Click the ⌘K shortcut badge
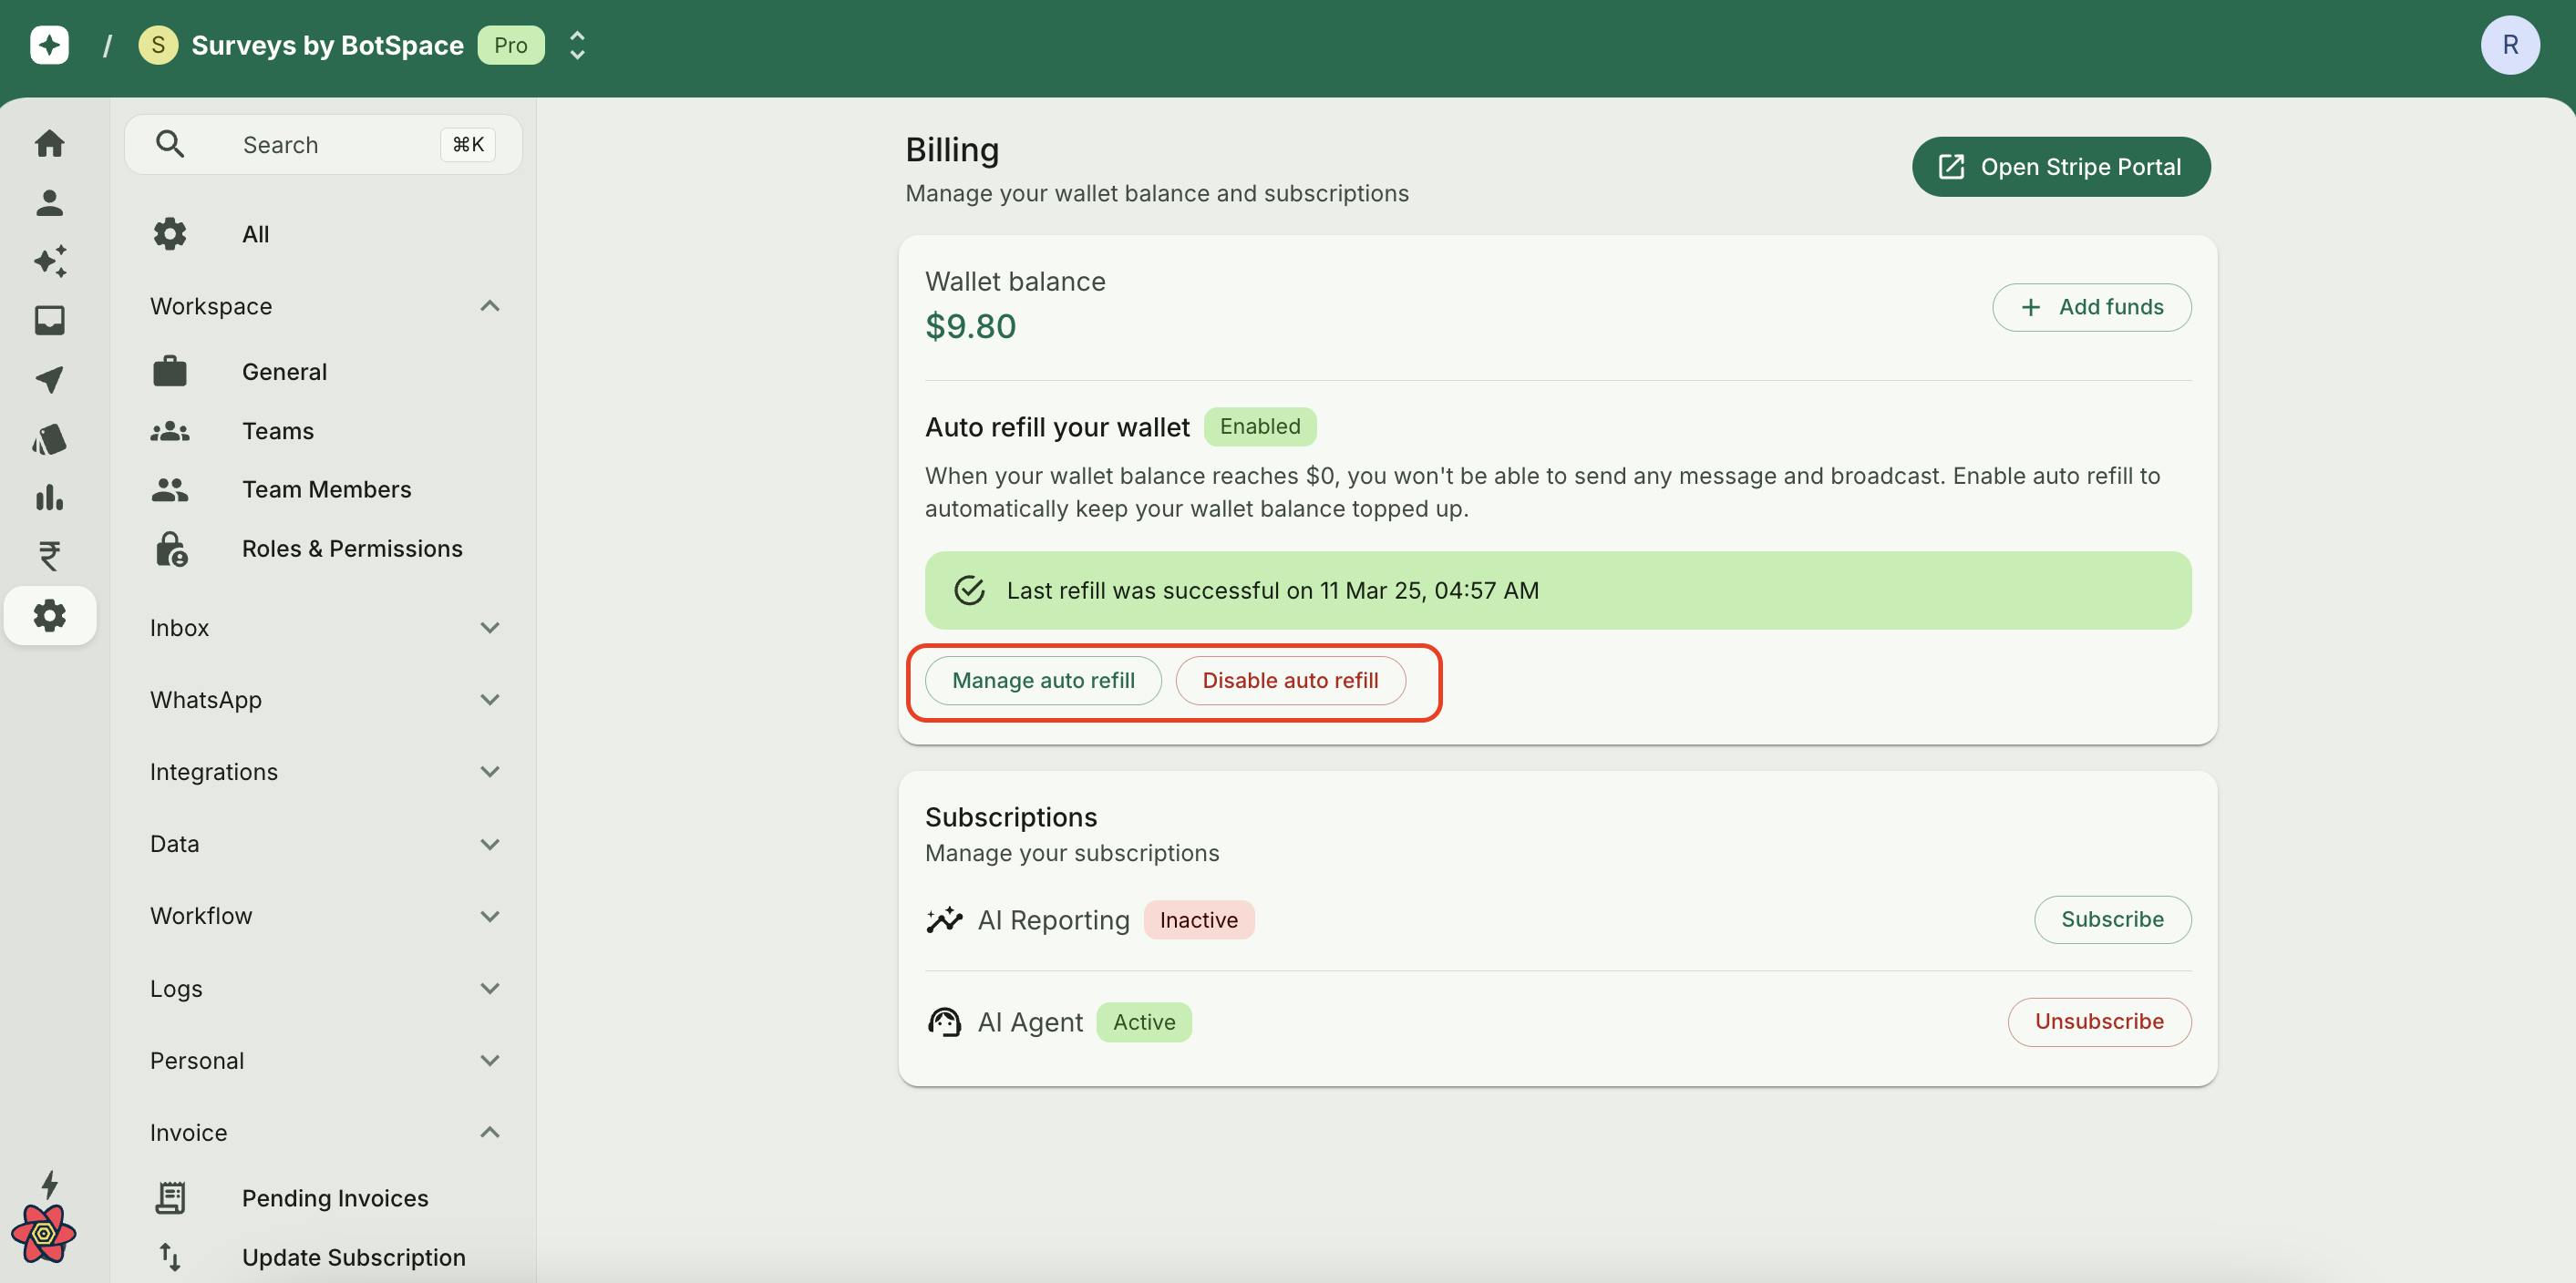Viewport: 2576px width, 1283px height. (468, 144)
